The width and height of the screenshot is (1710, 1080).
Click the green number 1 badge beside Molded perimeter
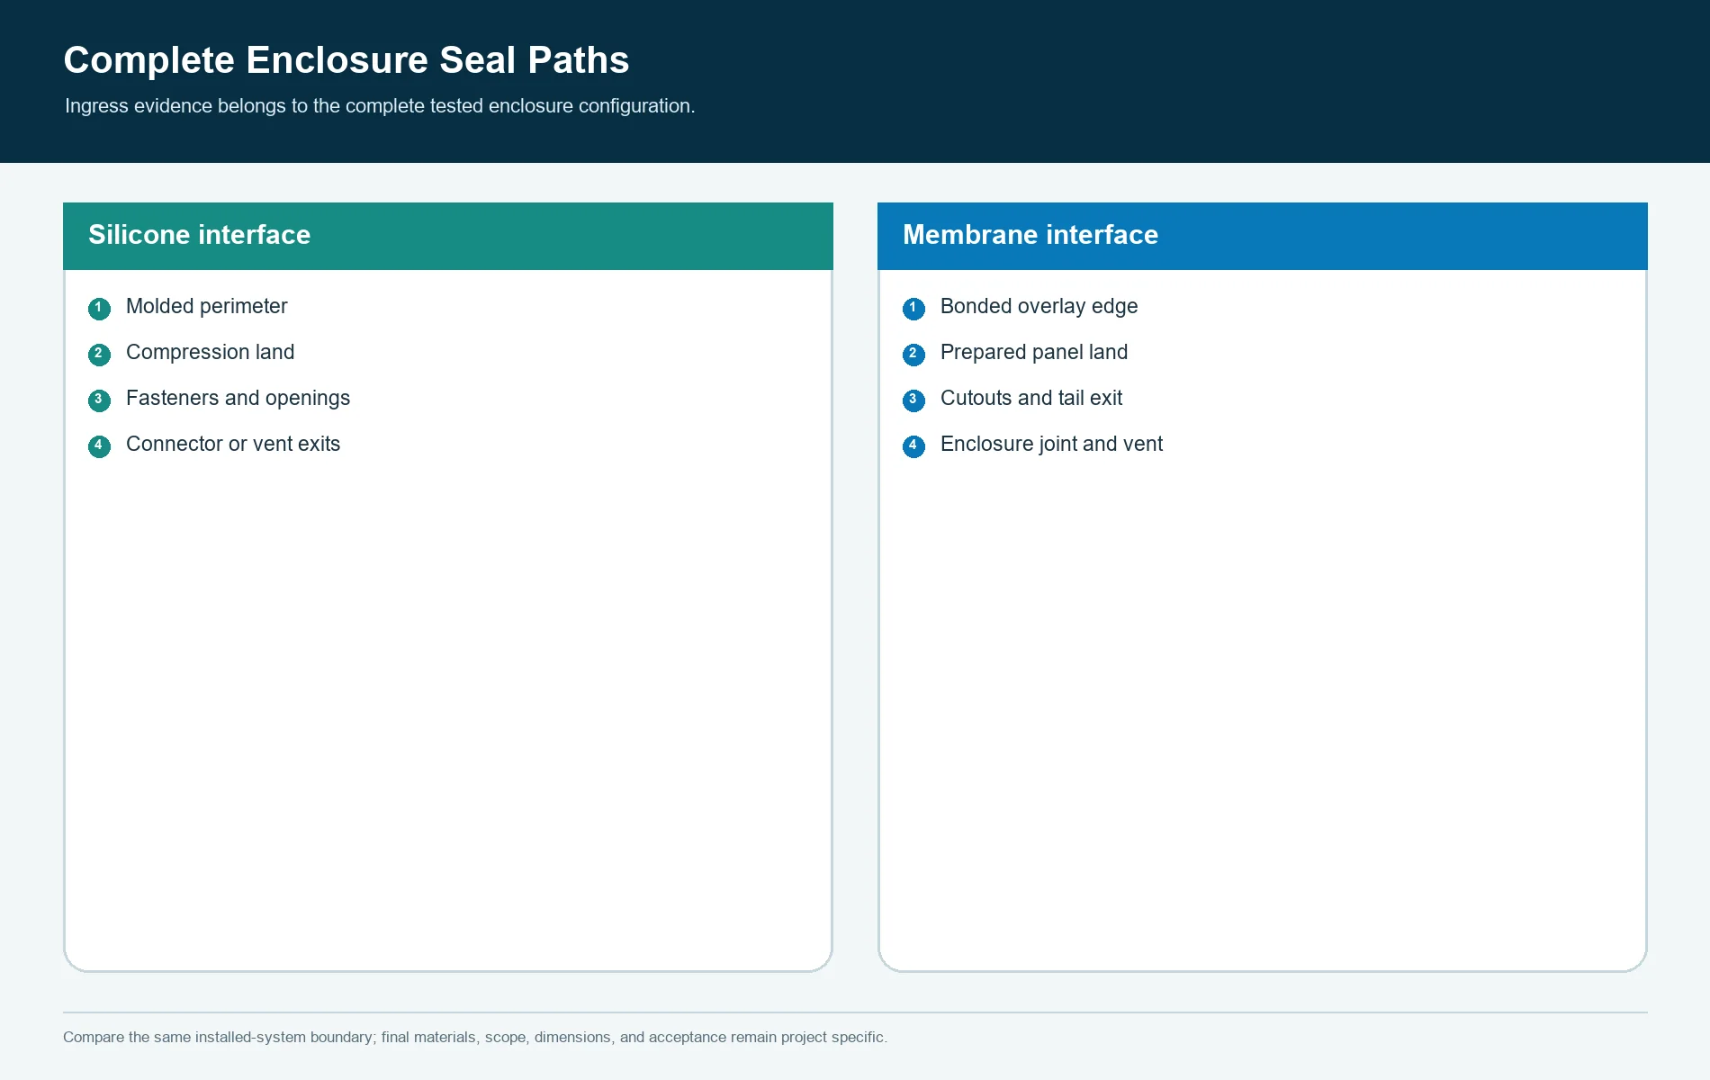pyautogui.click(x=99, y=309)
